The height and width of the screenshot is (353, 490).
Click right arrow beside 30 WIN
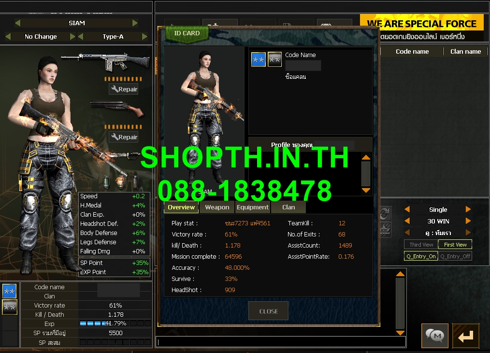click(x=468, y=221)
